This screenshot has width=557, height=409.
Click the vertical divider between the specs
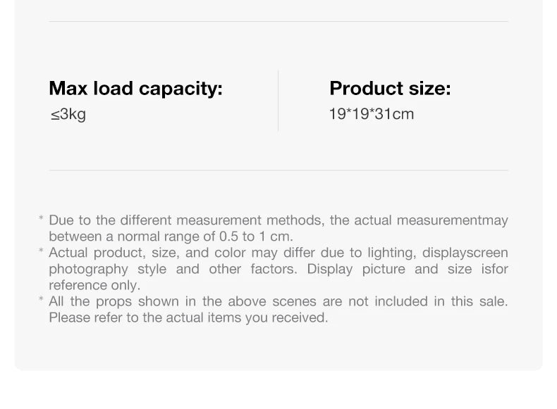(x=278, y=101)
